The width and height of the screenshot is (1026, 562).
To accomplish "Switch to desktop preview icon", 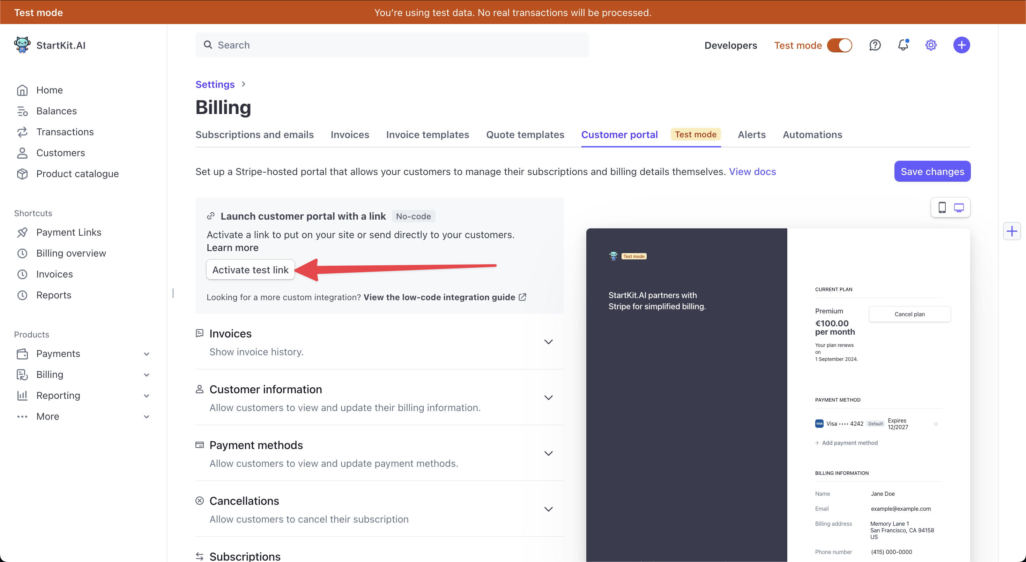I will [x=958, y=208].
